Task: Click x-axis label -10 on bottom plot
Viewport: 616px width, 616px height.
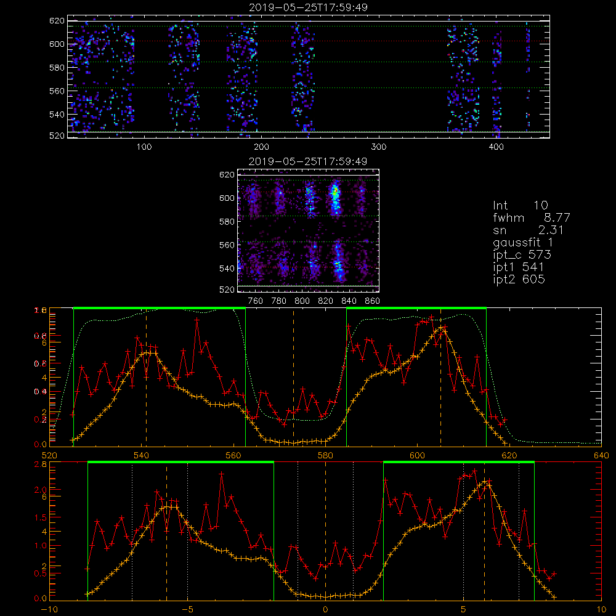Action: click(49, 610)
